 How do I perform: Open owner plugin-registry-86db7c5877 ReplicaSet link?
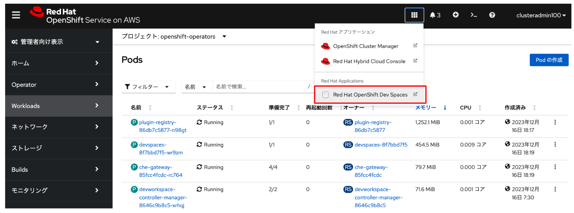373,126
